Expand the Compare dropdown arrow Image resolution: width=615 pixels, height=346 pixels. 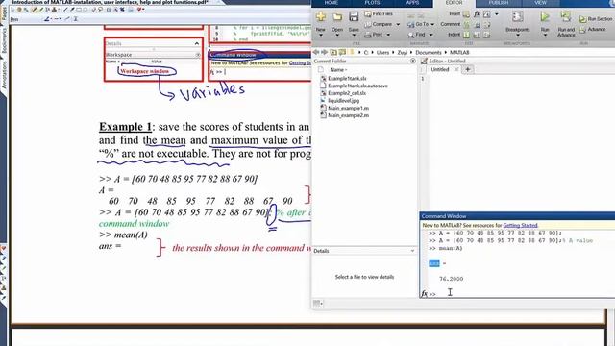tap(398, 24)
